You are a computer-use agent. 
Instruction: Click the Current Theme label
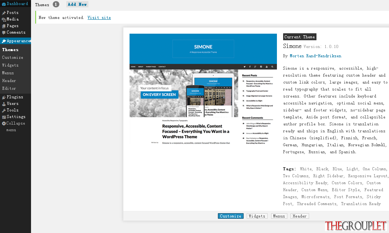pyautogui.click(x=300, y=37)
